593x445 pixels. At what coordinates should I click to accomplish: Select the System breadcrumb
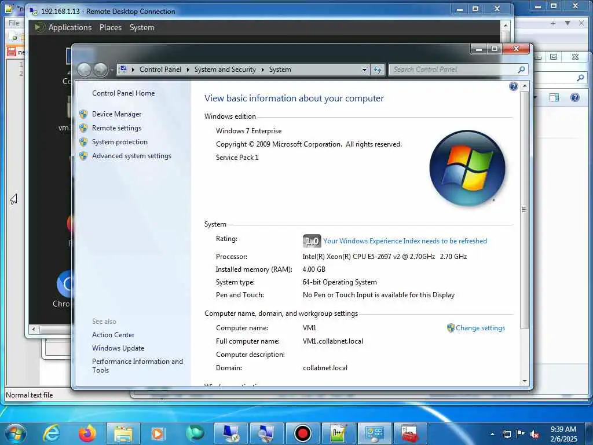[x=280, y=70]
